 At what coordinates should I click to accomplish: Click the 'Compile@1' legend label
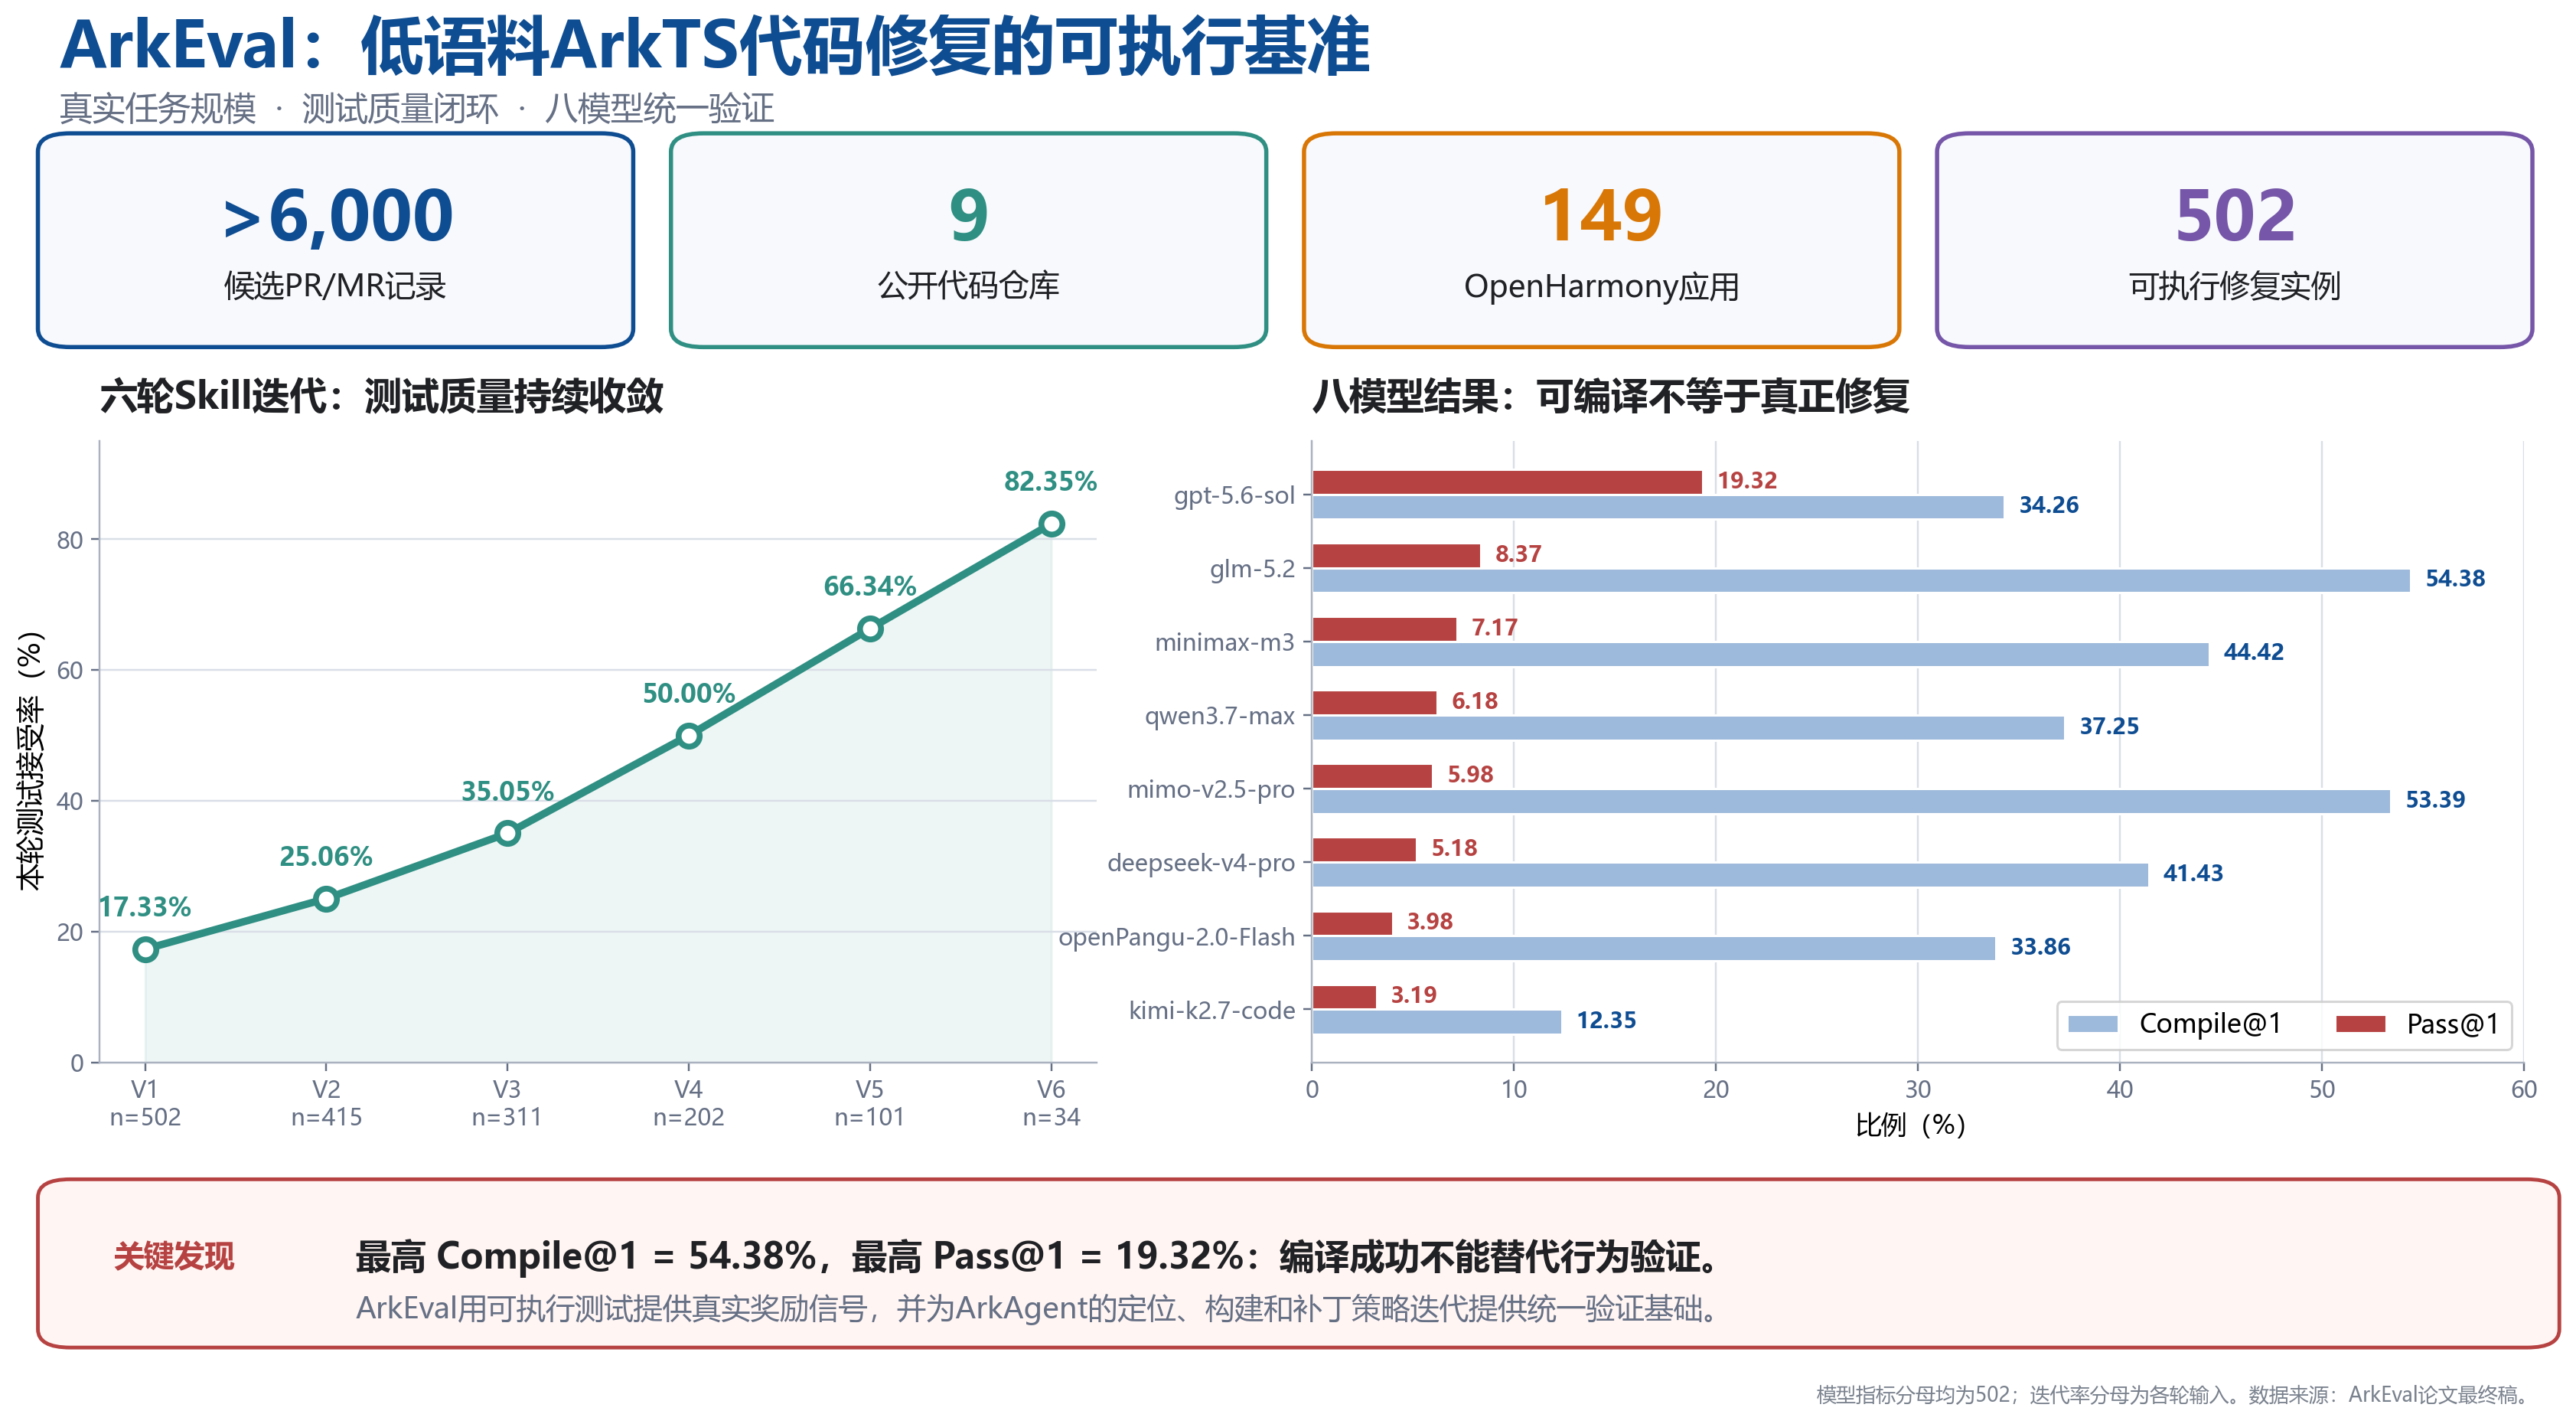pos(2210,1024)
